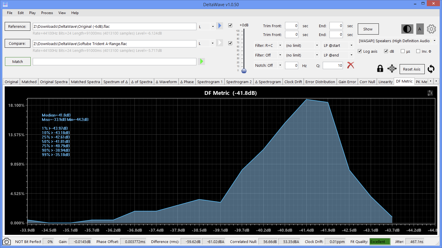Enable the Inv. Φ checkbox

click(x=418, y=51)
